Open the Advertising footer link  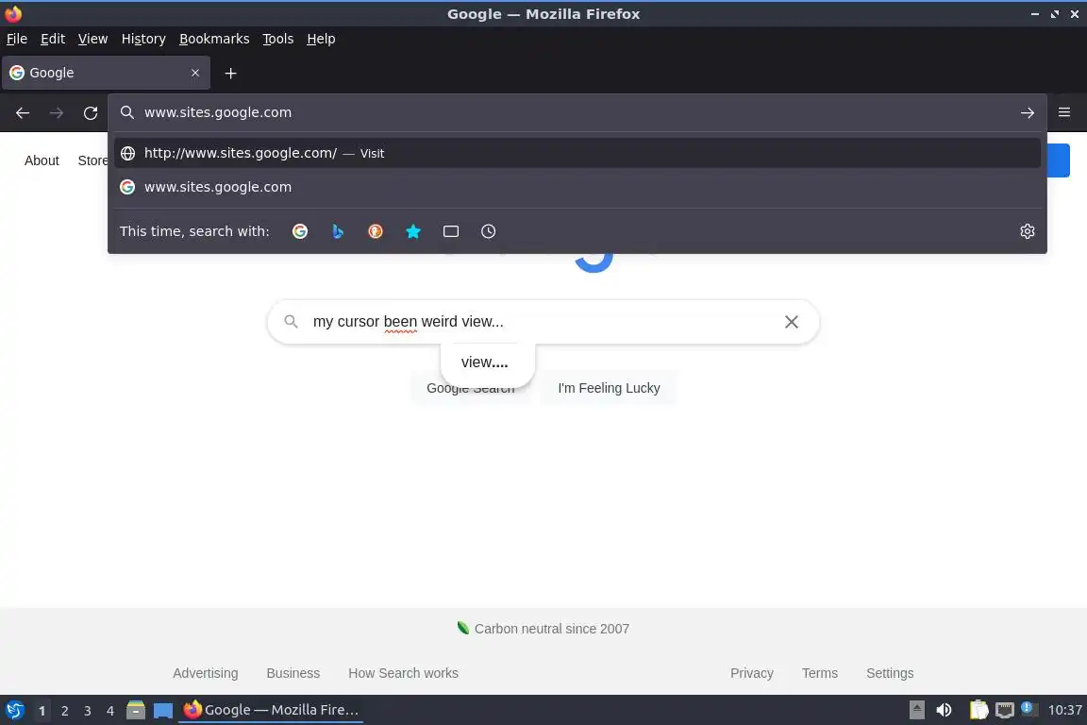205,673
